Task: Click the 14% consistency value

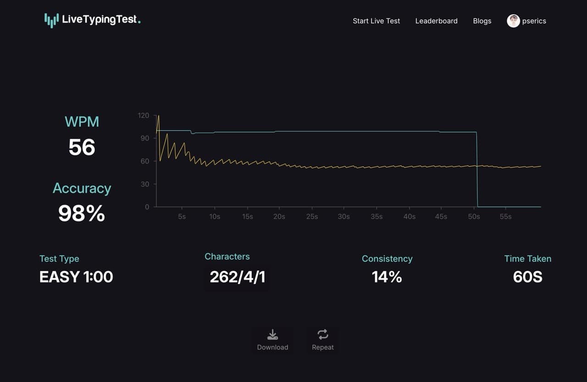Action: (x=387, y=277)
